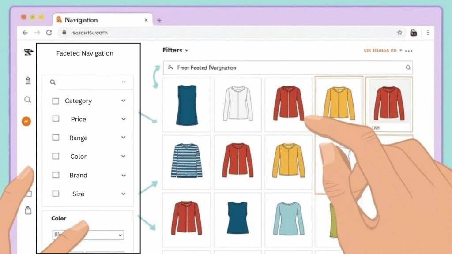Click the red jacket thumbnail in the grid
This screenshot has height=254, width=452.
click(x=289, y=104)
